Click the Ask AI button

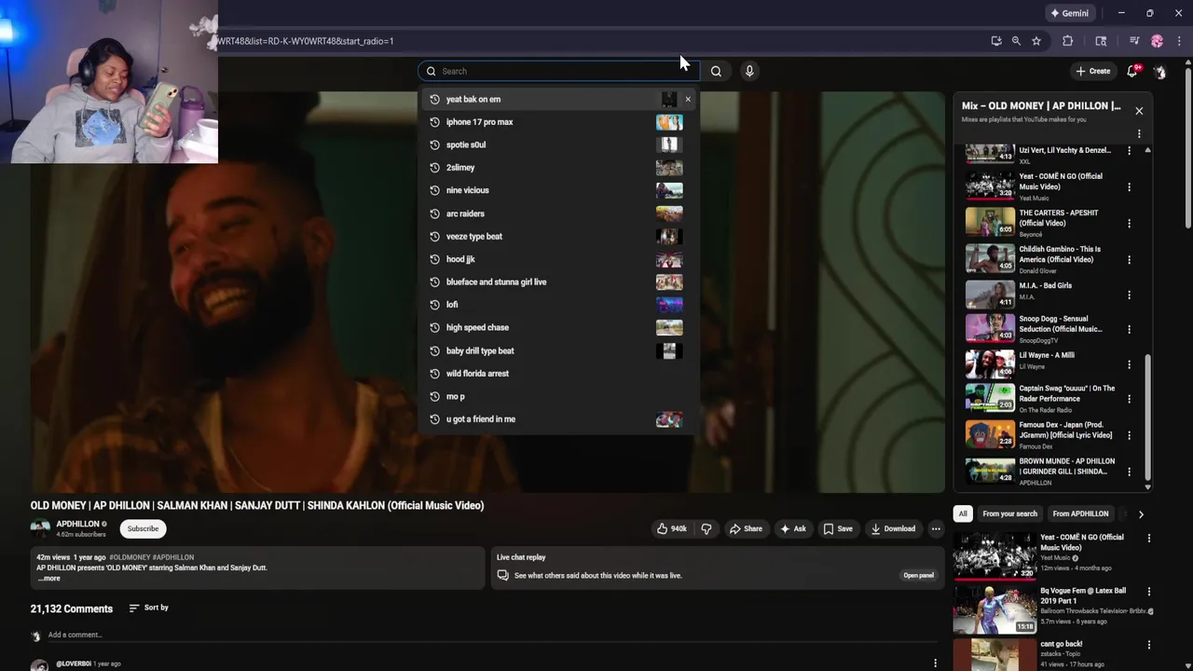(x=793, y=528)
